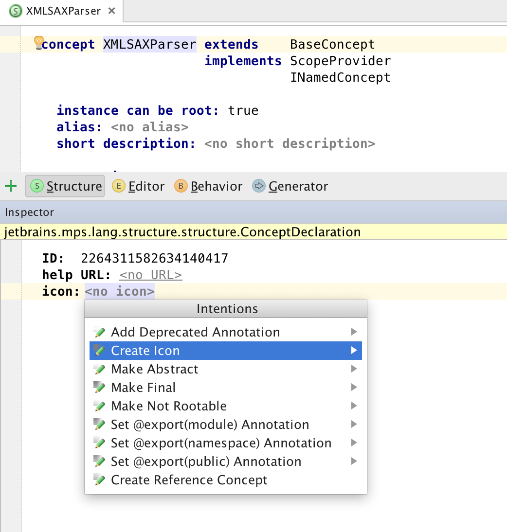This screenshot has width=507, height=532.
Task: Expand the Create Icon submenu arrow
Action: [x=354, y=351]
